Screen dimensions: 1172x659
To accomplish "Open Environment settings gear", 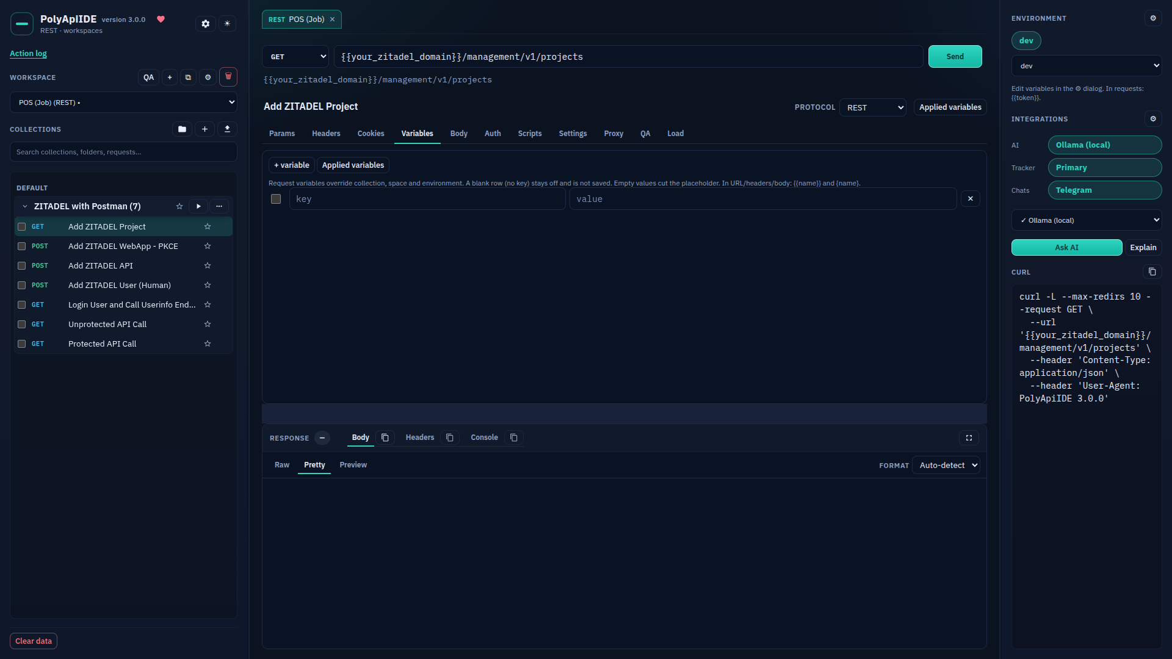I will 1153,18.
